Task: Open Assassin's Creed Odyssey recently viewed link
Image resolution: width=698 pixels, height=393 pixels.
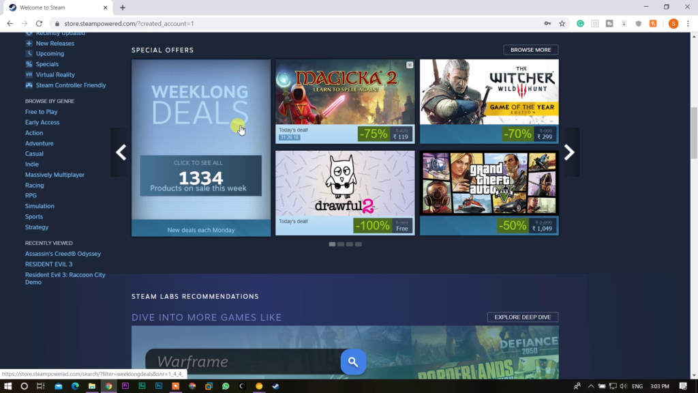Action: (x=63, y=254)
